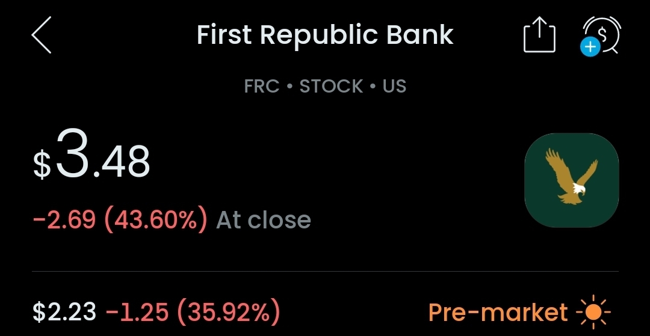Screen dimensions: 650x336
Task: Go back using the left arrow
Action: (41, 35)
